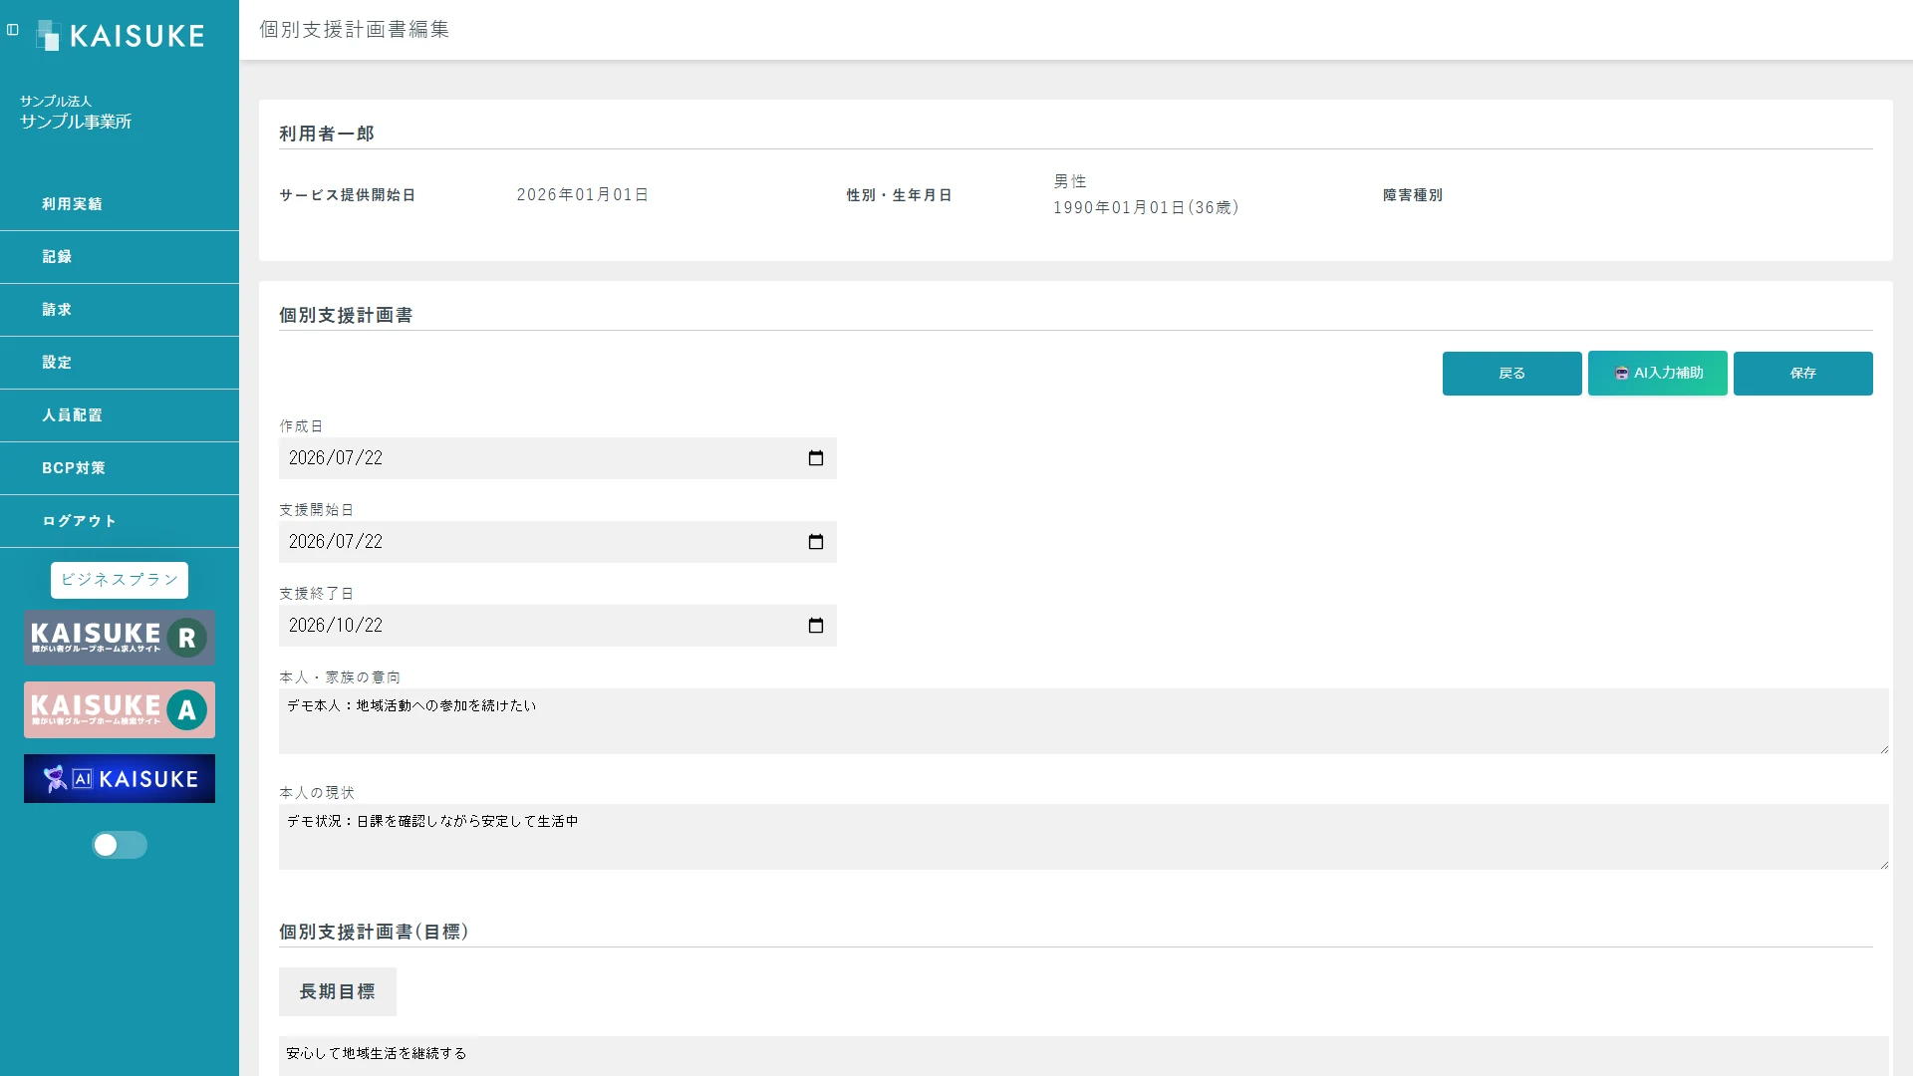Open the 記録 menu
This screenshot has height=1076, width=1913.
[120, 257]
